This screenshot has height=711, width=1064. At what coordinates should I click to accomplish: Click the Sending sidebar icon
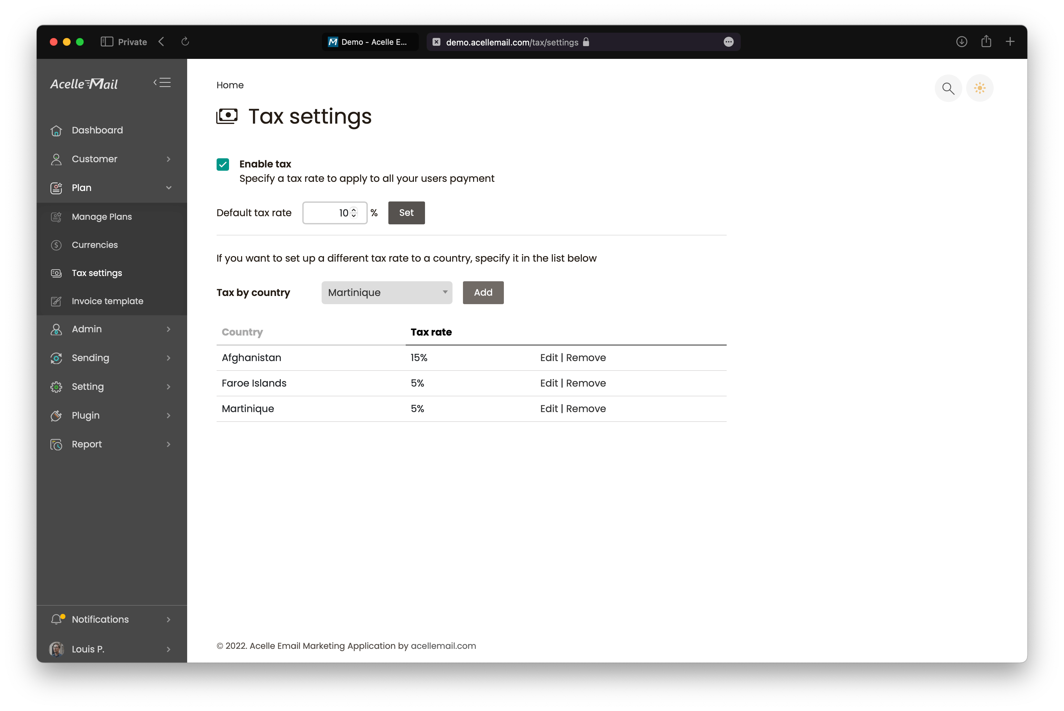56,357
